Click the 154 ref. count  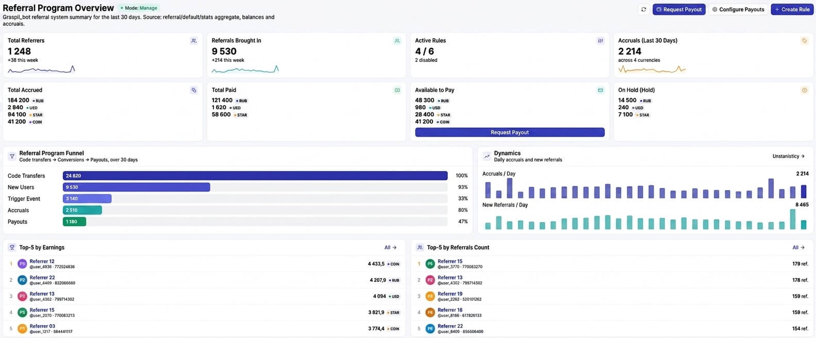coord(800,328)
